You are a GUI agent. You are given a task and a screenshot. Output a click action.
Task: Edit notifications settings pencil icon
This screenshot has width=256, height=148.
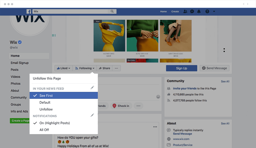point(92,115)
